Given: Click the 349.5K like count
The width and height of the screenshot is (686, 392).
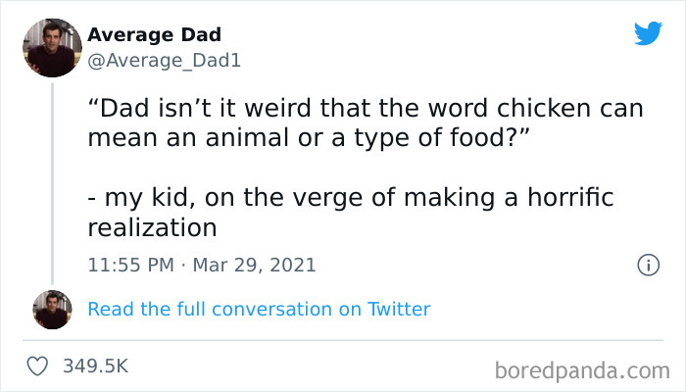Looking at the screenshot, I should 95,367.
